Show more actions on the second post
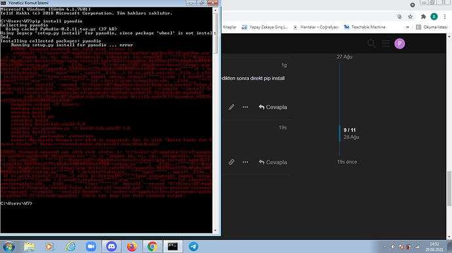Viewport: 452px width, 253px height. tap(245, 162)
